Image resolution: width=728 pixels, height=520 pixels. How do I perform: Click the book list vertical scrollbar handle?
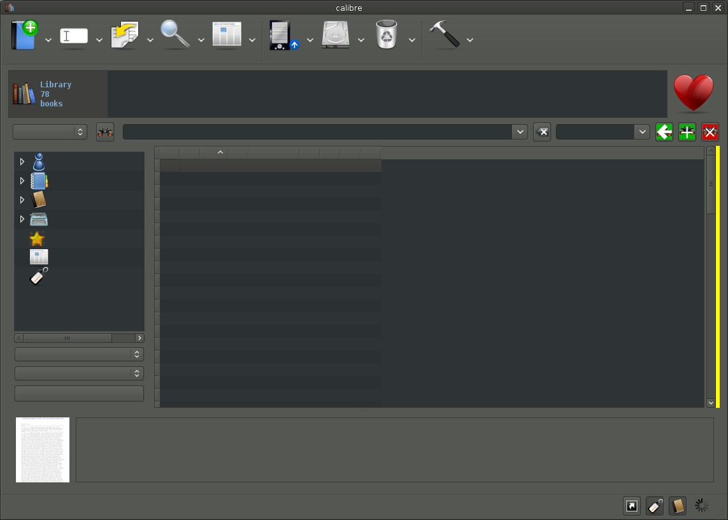click(x=711, y=185)
